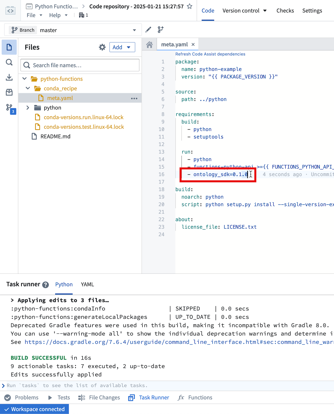This screenshot has width=334, height=414.
Task: Click the download sidebar icon
Action: pos(9,77)
